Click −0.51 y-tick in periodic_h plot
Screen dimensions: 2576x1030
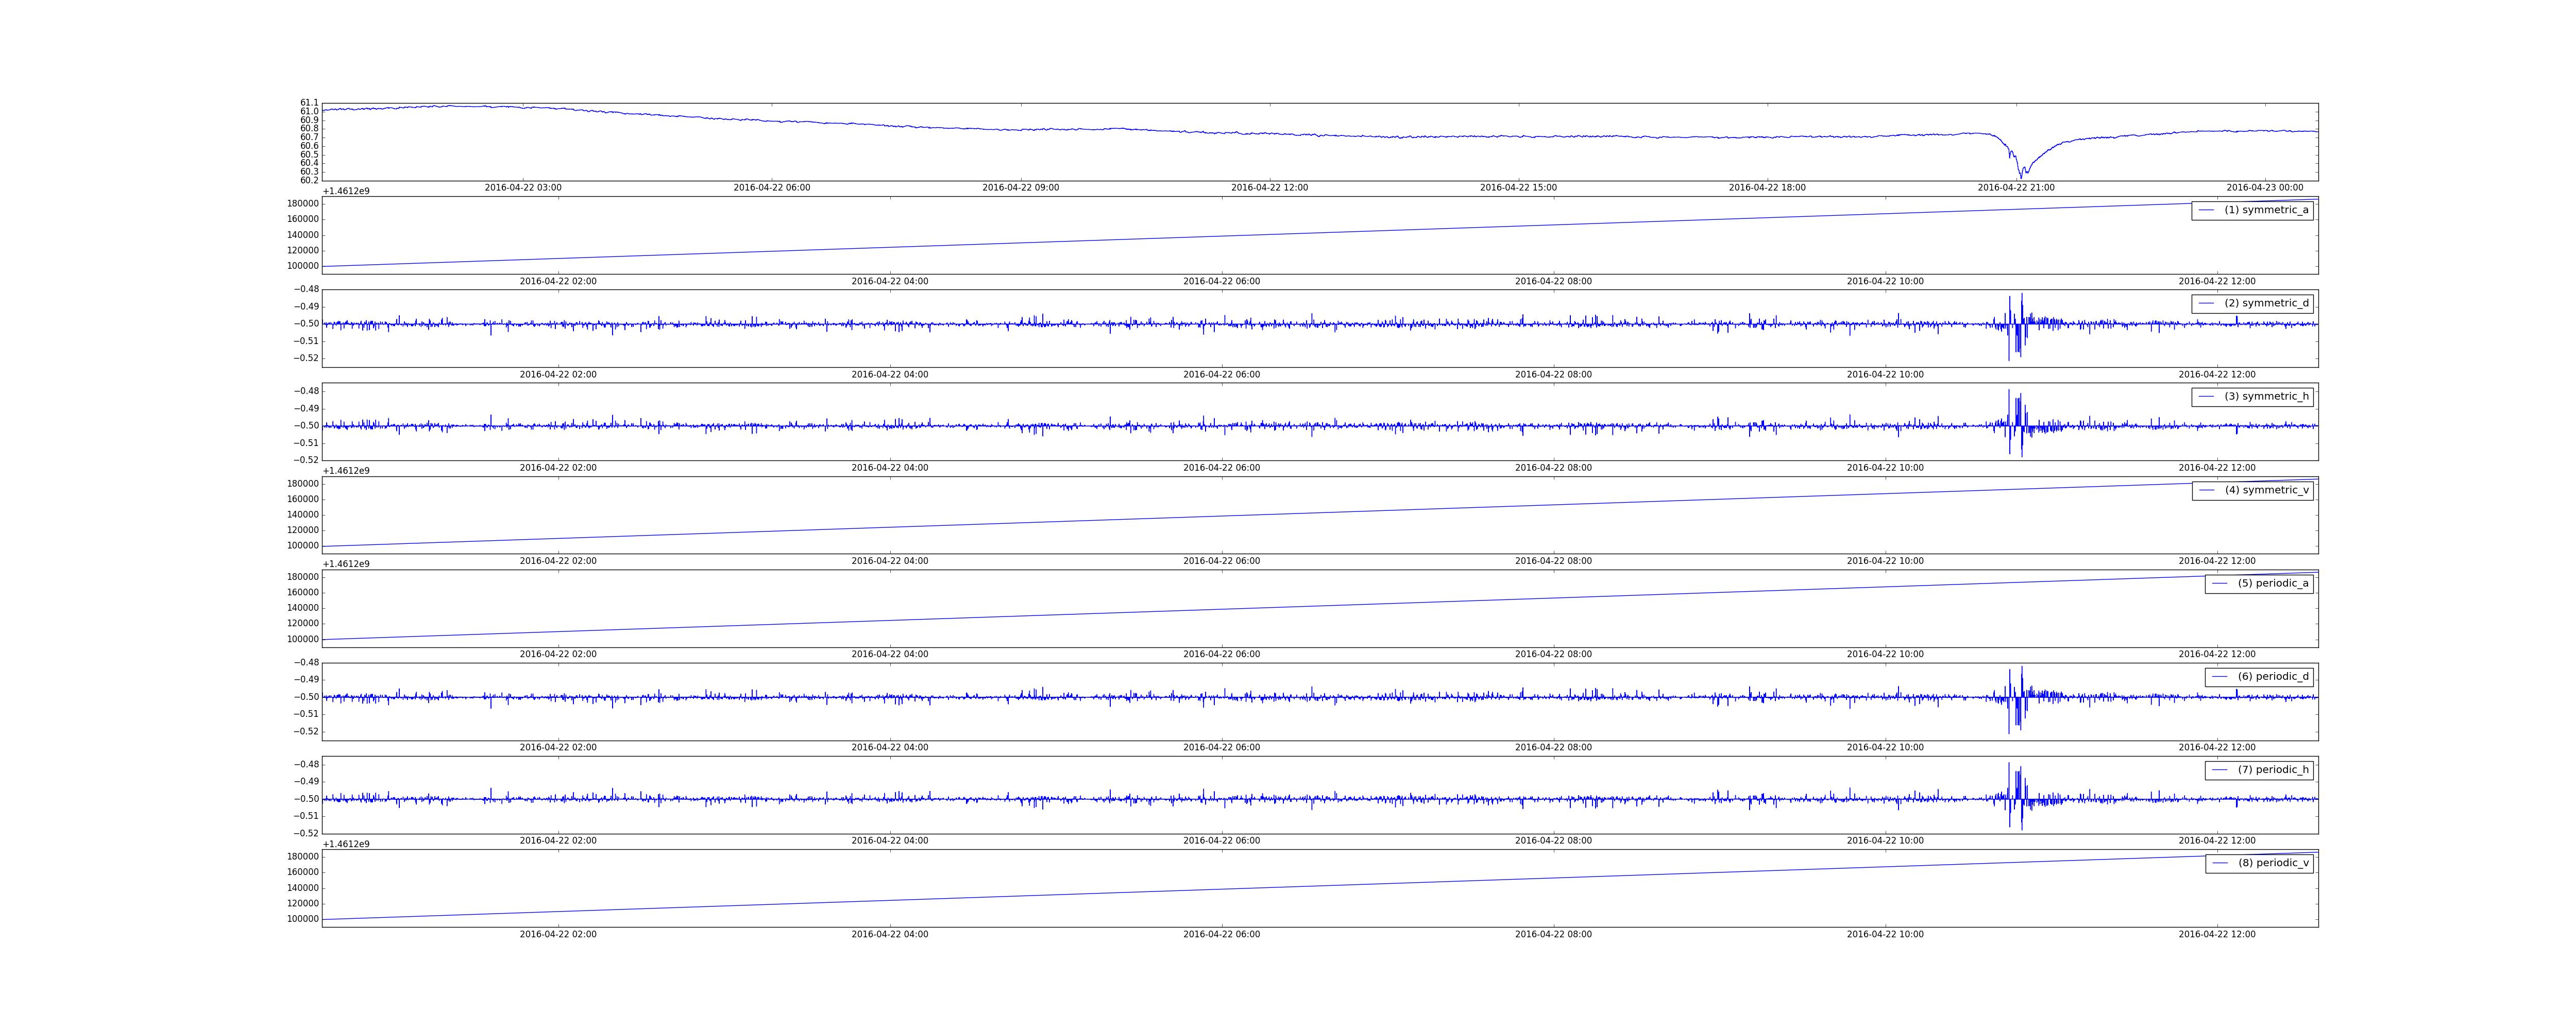306,816
